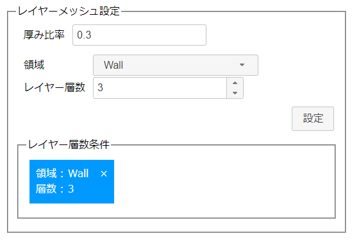The width and height of the screenshot is (352, 242).
Task: Increase レイヤー層数 with the up arrow
Action: point(235,83)
